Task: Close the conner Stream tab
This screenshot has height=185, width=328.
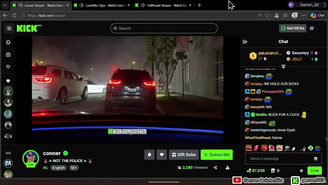Action: click(67, 5)
